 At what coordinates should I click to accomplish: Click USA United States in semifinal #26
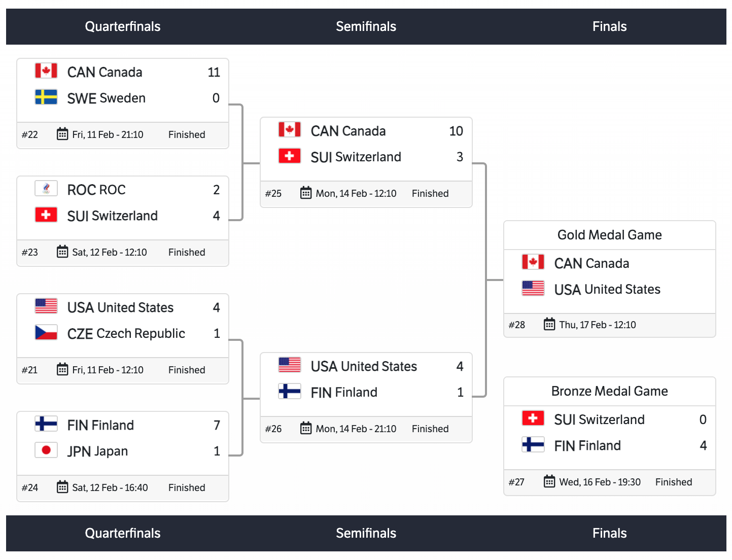[364, 366]
